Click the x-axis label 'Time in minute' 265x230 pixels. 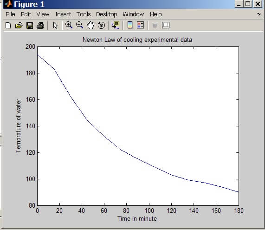click(137, 218)
